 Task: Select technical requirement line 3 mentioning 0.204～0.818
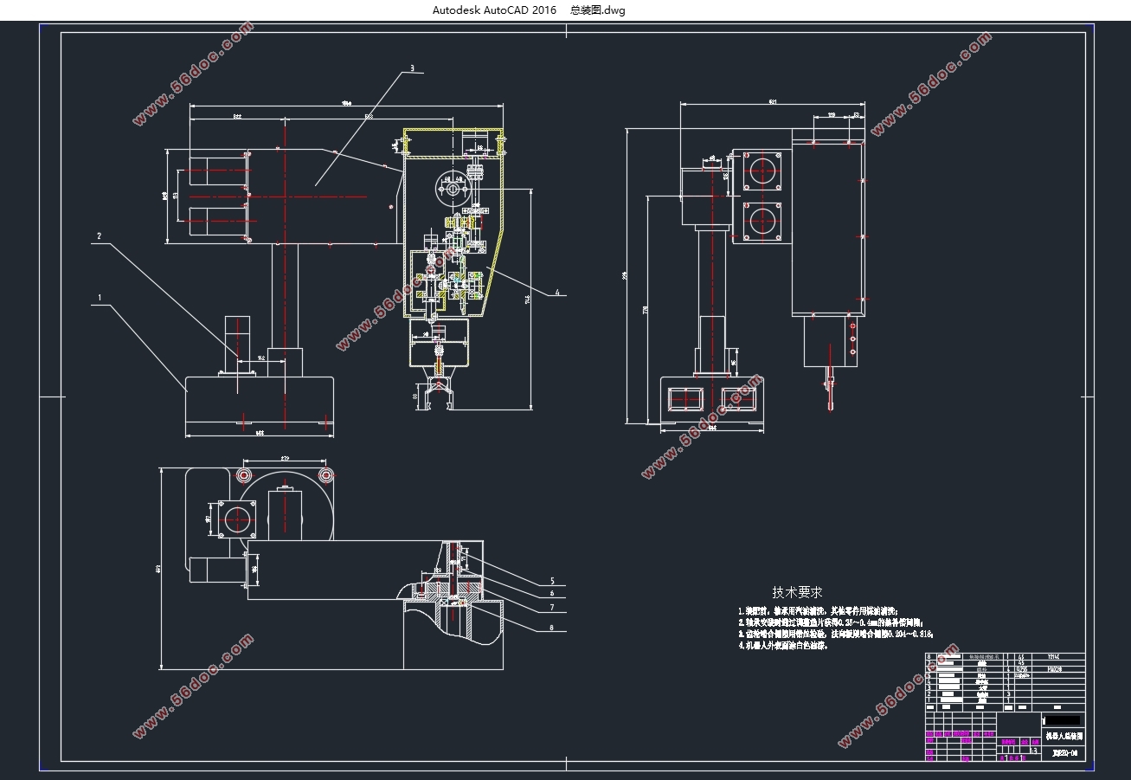[x=835, y=634]
